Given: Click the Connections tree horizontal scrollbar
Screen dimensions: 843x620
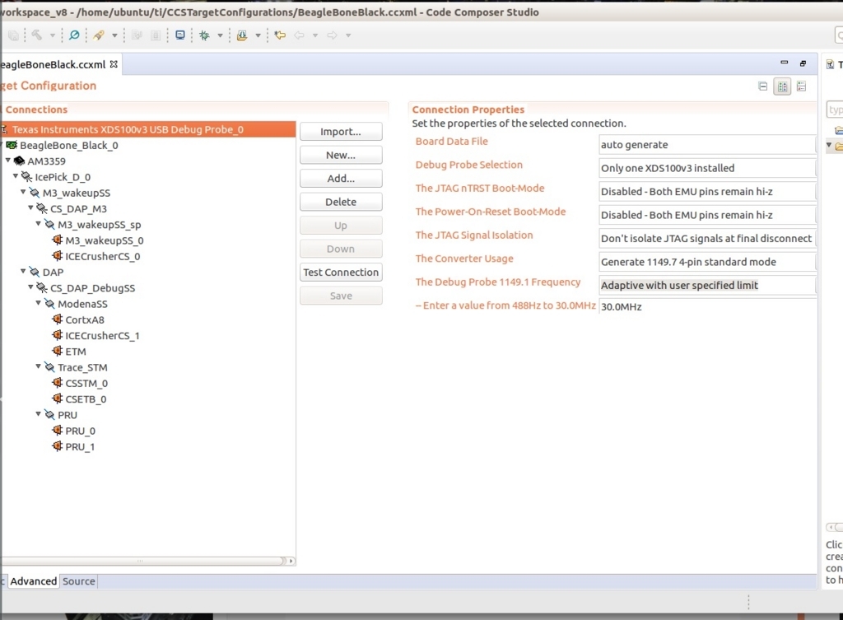Looking at the screenshot, I should click(x=142, y=561).
